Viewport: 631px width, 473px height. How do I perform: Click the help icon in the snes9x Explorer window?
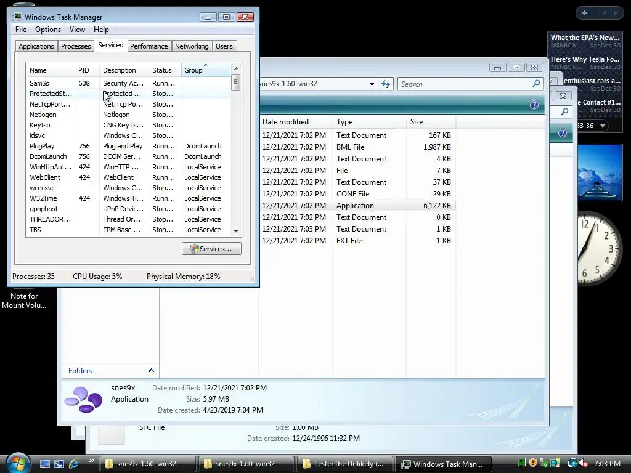click(x=534, y=105)
